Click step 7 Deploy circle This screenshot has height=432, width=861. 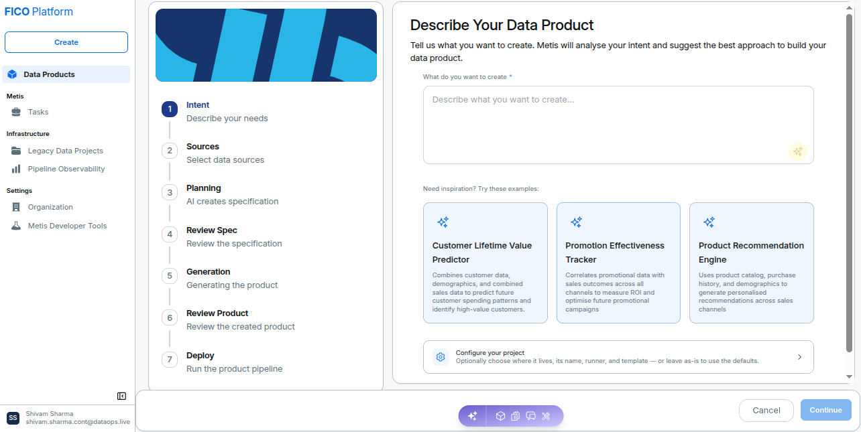click(x=170, y=360)
